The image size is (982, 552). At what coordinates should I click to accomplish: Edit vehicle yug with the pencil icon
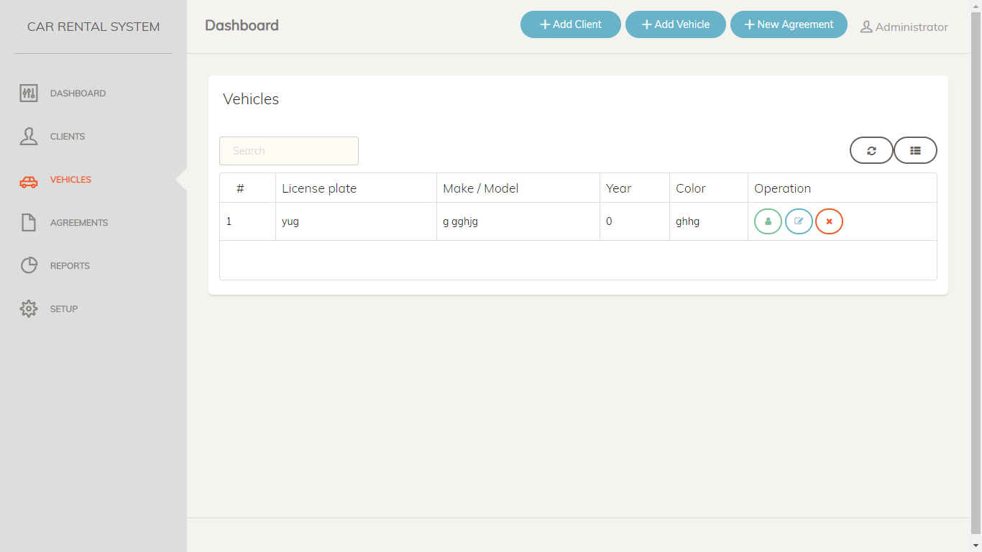(x=799, y=221)
